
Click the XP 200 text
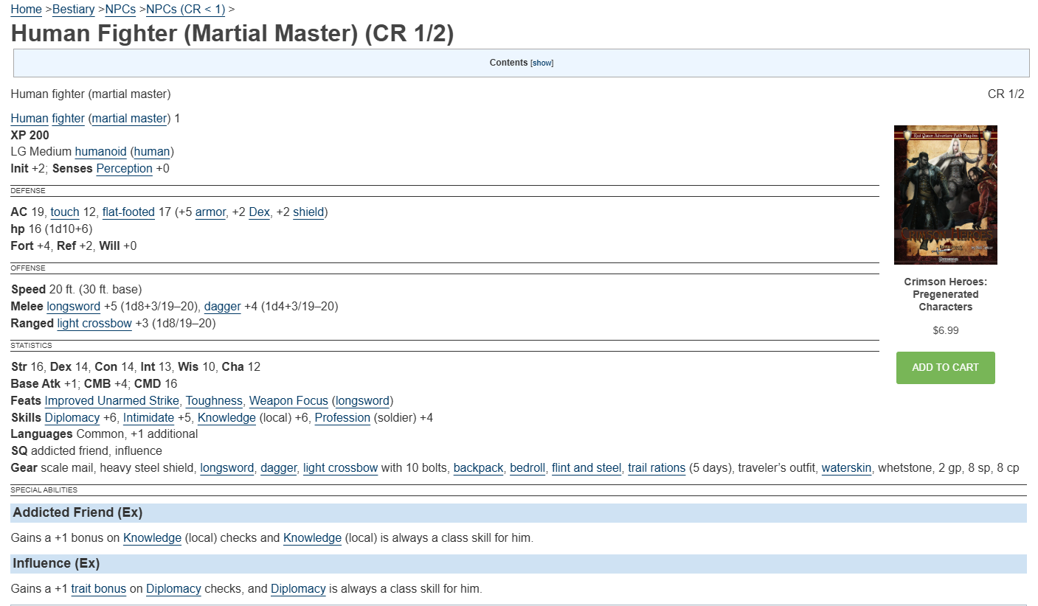[30, 135]
